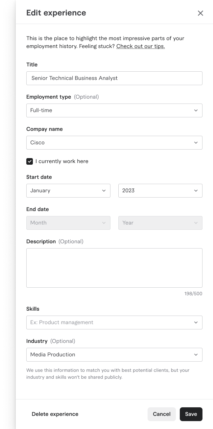213x429 pixels.
Task: Open the disabled end date Year dropdown
Action: [x=160, y=223]
